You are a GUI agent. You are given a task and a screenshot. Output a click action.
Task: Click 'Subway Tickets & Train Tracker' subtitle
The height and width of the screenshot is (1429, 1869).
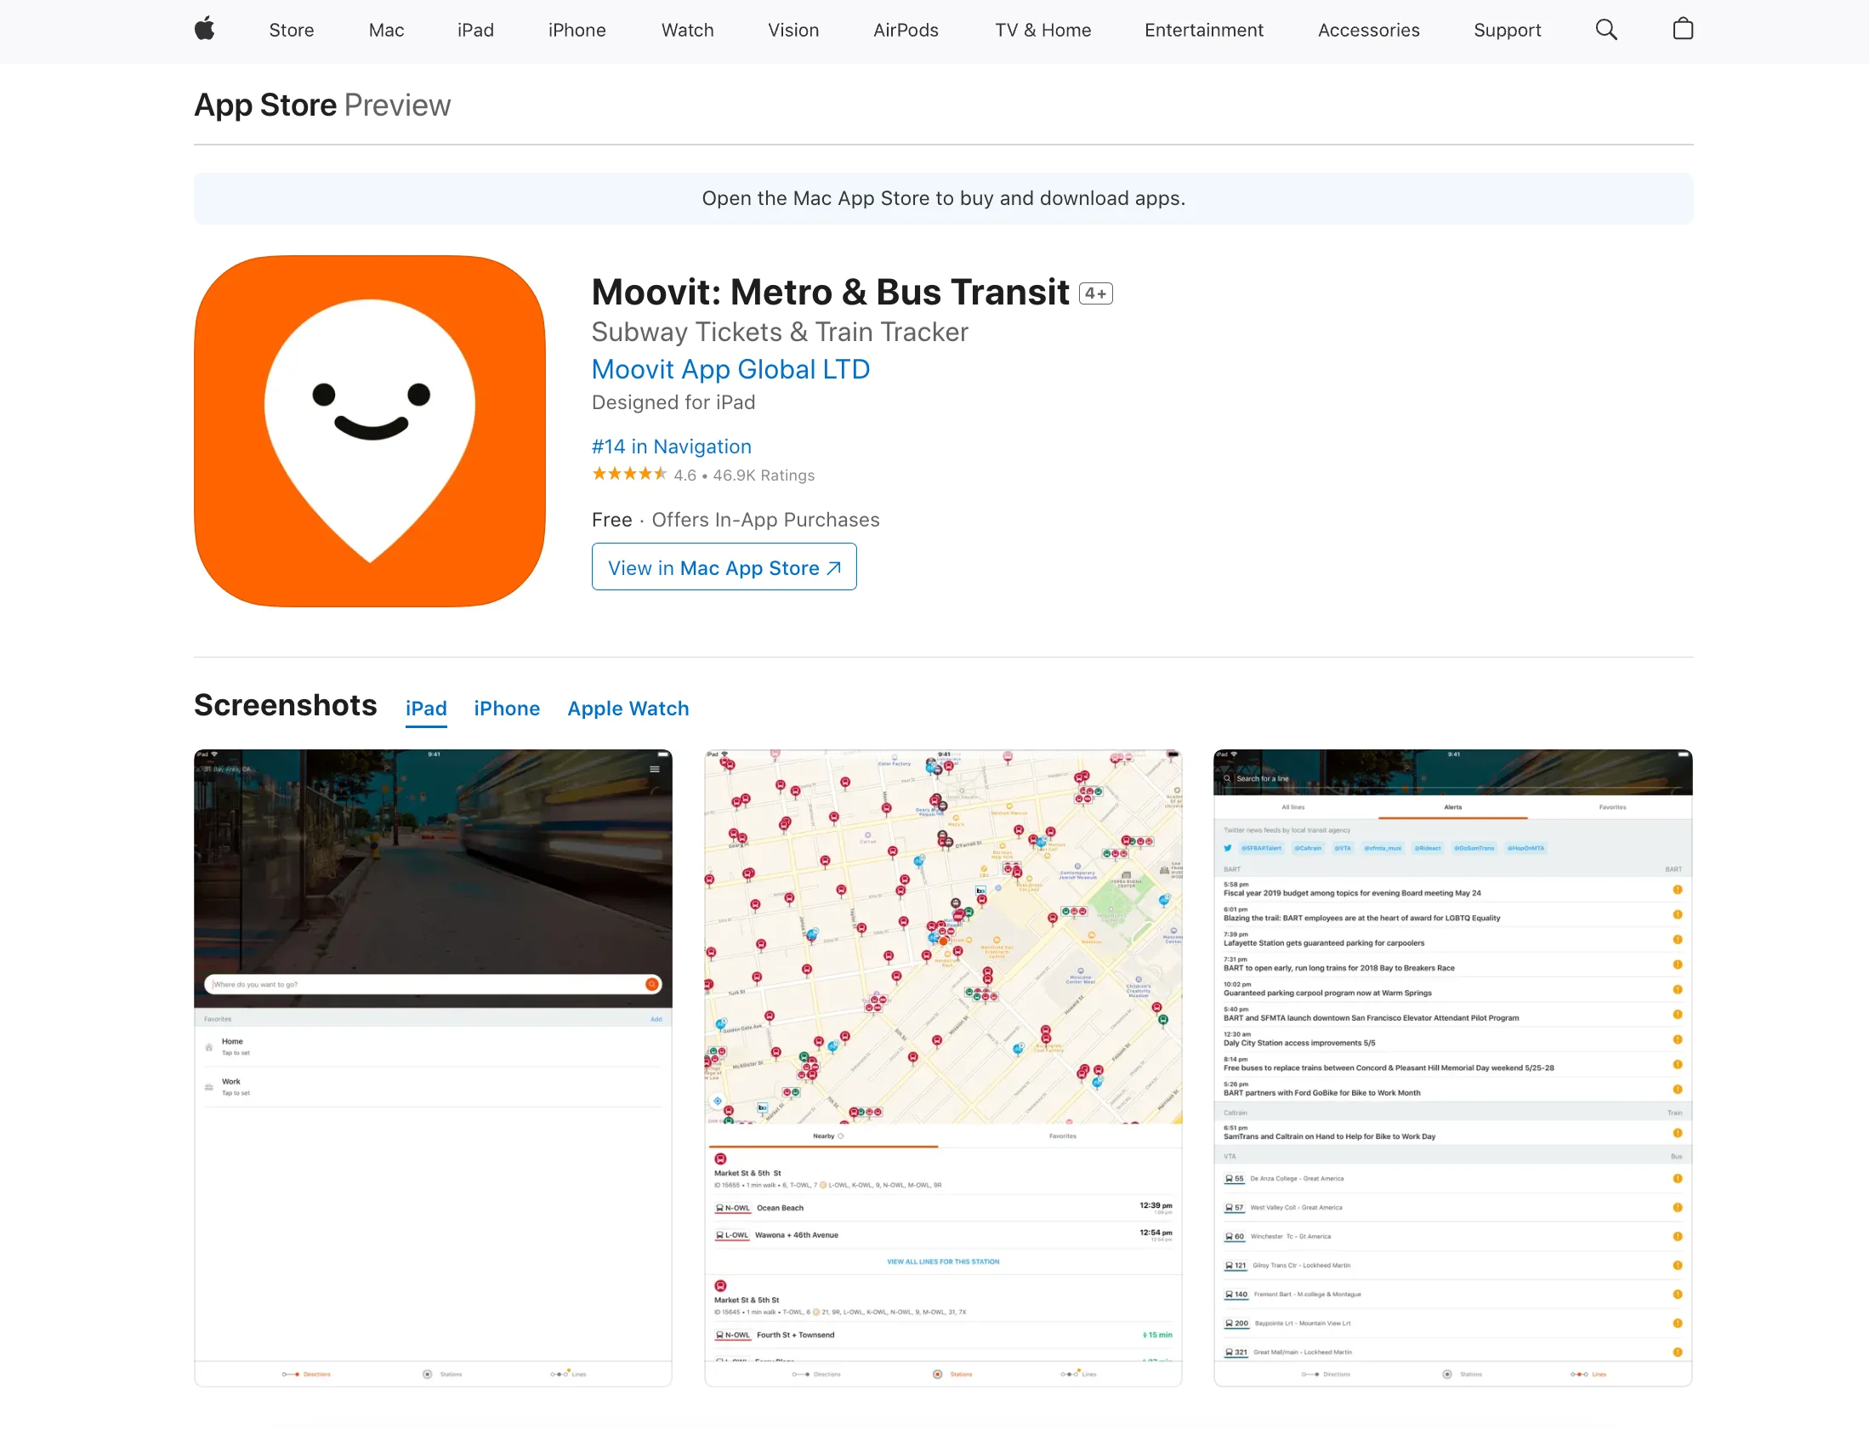pos(780,332)
